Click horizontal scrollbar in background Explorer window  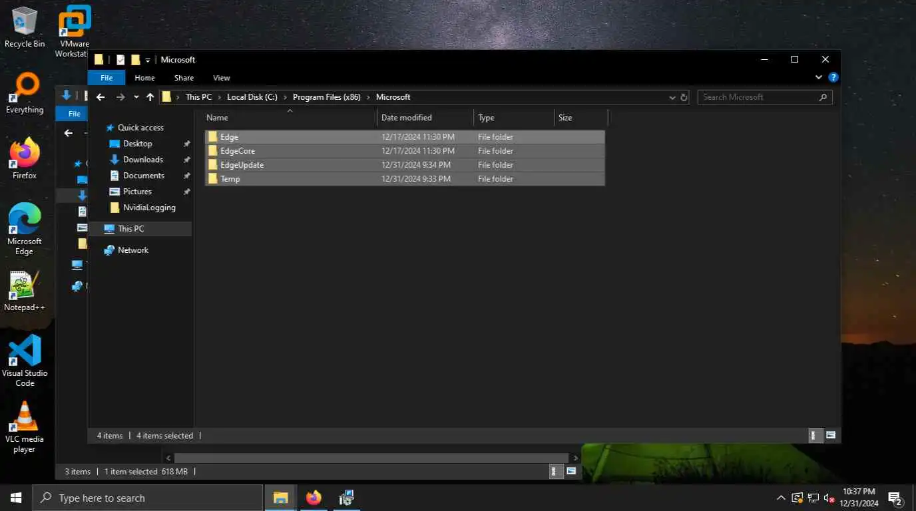(x=372, y=458)
